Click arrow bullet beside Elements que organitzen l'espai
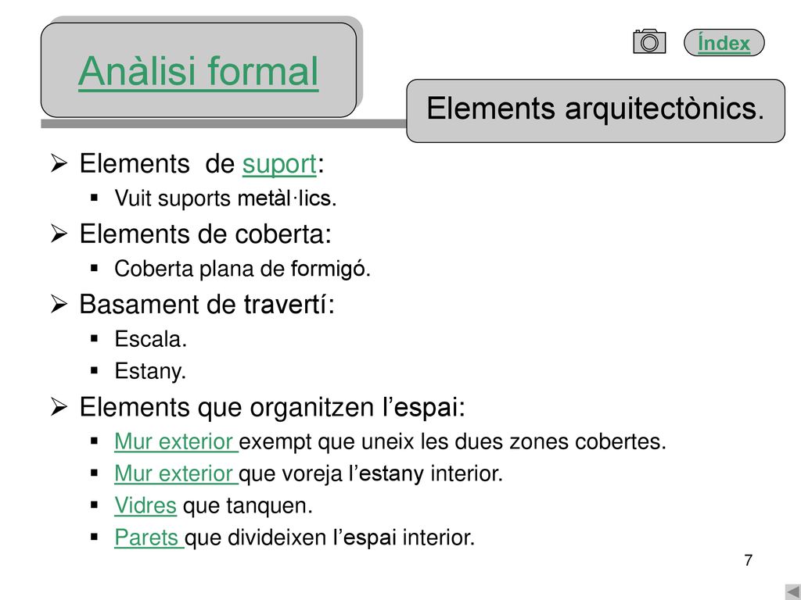This screenshot has width=801, height=600. [x=59, y=407]
